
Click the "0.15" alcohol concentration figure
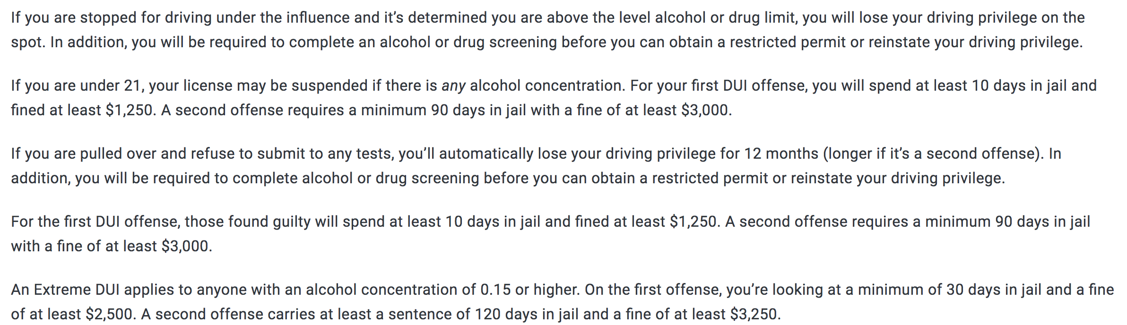coord(495,290)
